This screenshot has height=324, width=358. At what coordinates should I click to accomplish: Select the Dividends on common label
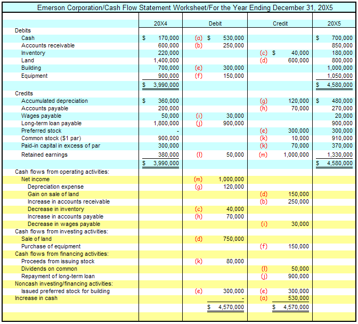click(x=50, y=269)
